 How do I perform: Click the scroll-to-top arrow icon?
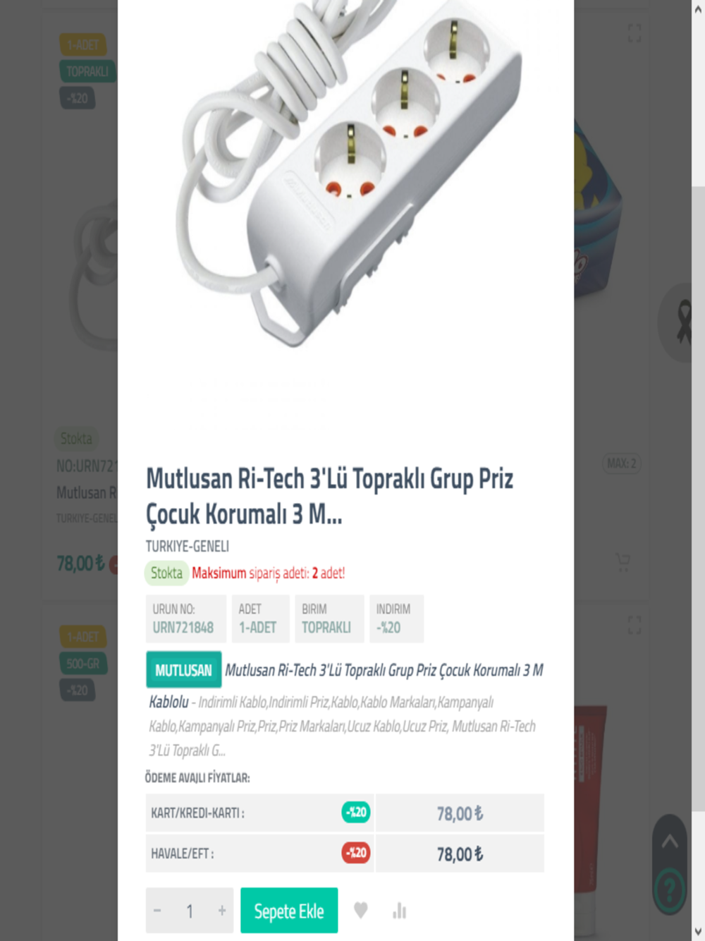tap(670, 841)
